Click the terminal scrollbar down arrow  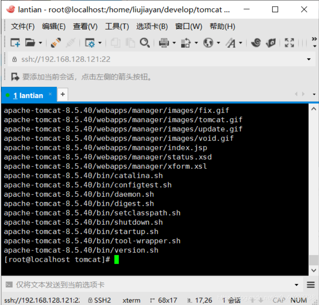313,270
